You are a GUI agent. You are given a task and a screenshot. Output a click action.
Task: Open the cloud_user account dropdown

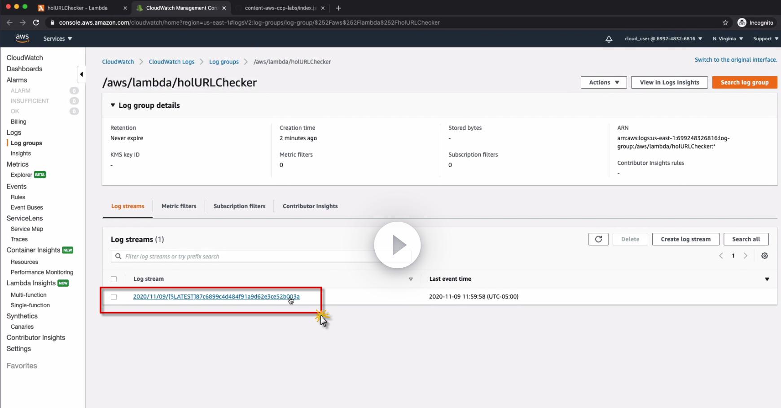(663, 39)
